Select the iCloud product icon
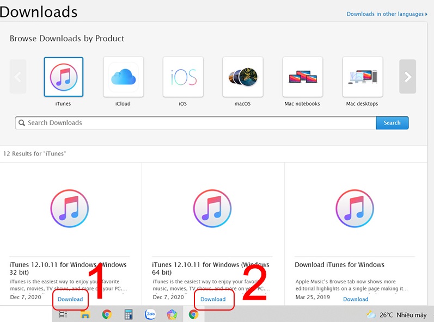This screenshot has width=434, height=322. pos(123,77)
